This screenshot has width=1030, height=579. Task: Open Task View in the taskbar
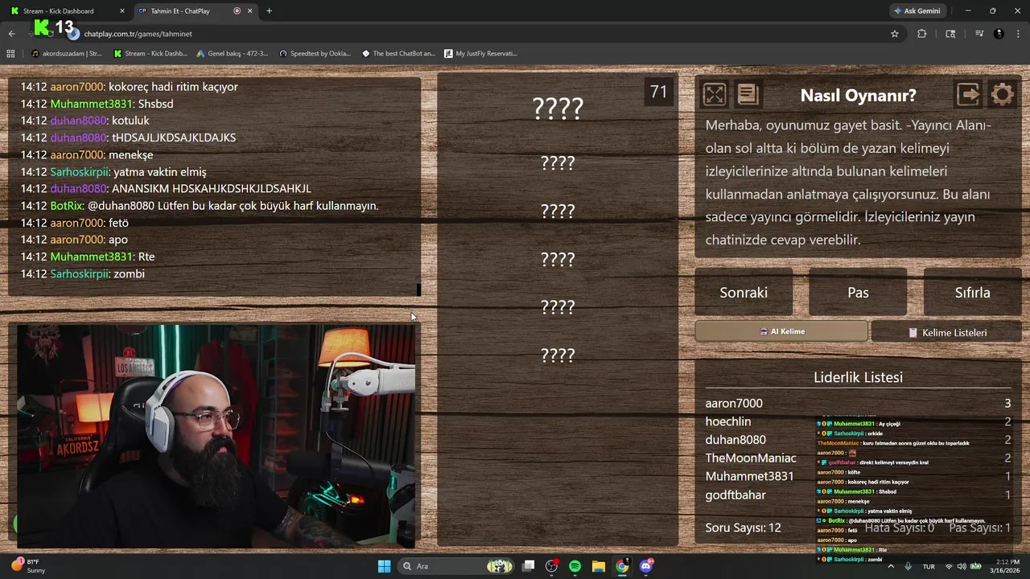[528, 566]
